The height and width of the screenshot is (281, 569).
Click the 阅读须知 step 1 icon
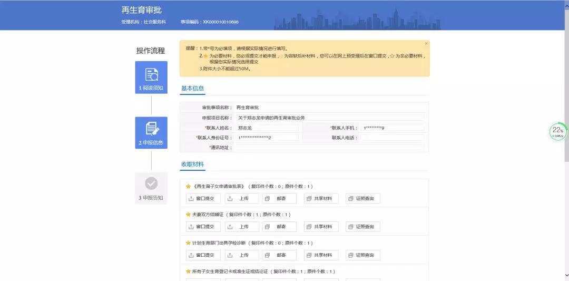(151, 74)
